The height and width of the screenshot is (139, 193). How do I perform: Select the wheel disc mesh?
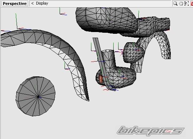pyautogui.click(x=35, y=96)
